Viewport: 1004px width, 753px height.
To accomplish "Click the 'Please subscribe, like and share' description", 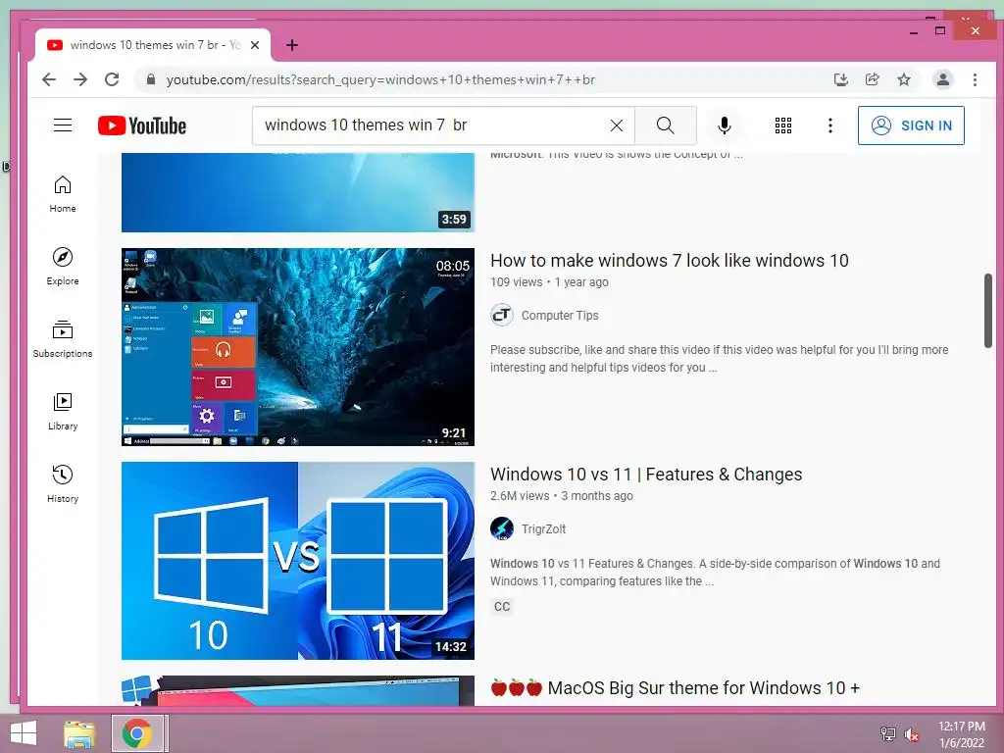I will pyautogui.click(x=719, y=359).
